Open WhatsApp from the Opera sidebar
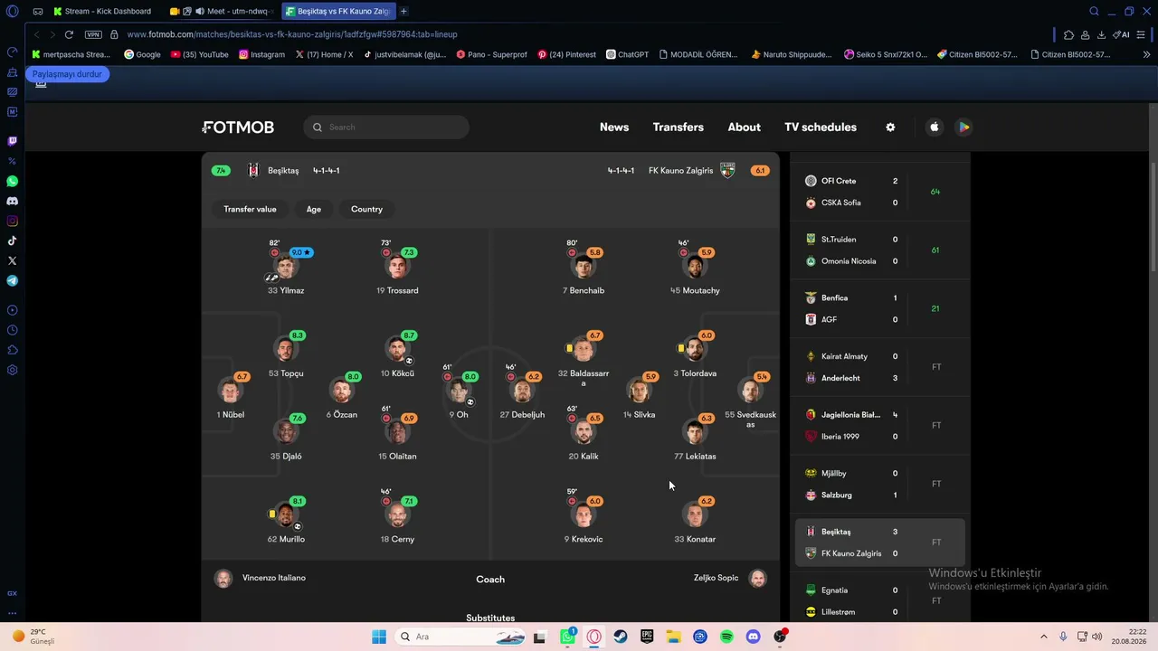The height and width of the screenshot is (651, 1158). tap(12, 181)
